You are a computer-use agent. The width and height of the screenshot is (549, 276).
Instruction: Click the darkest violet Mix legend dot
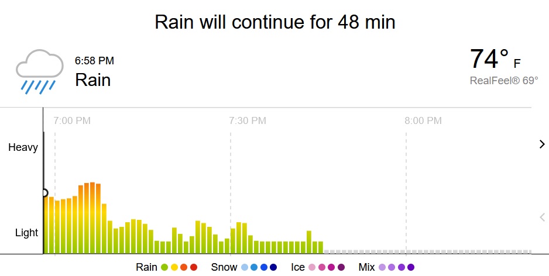pyautogui.click(x=411, y=267)
